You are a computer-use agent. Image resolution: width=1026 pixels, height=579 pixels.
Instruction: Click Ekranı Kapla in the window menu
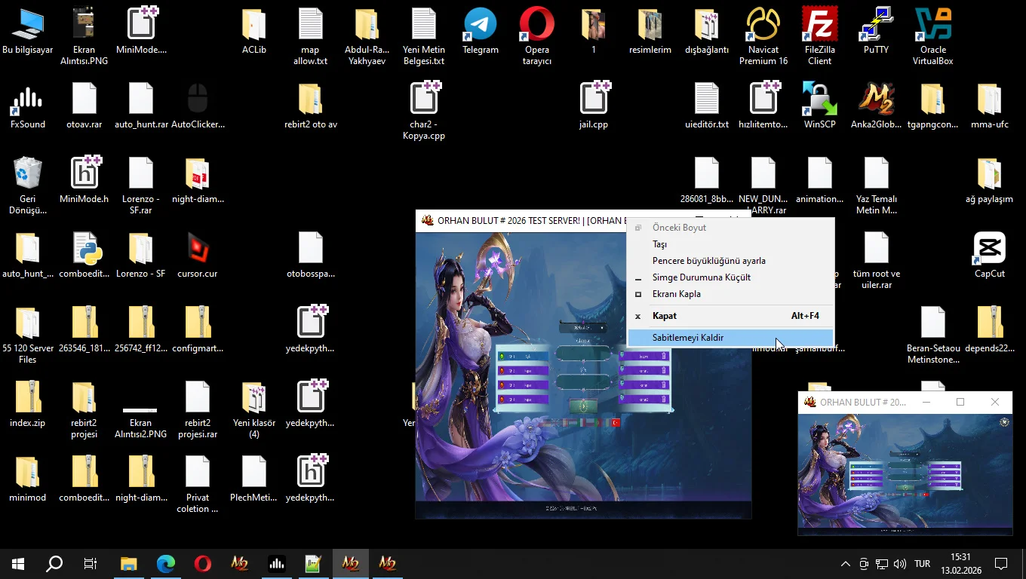(x=676, y=294)
